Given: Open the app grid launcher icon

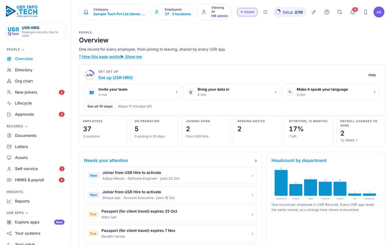Looking at the screenshot, I should point(265,12).
